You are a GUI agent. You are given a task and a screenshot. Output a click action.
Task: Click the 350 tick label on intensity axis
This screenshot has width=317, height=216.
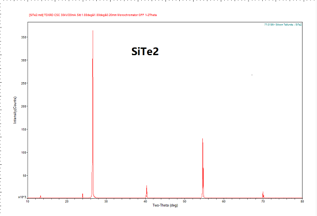coord(24,37)
